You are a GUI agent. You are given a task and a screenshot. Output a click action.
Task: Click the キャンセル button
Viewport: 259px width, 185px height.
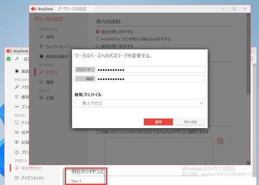coord(190,122)
